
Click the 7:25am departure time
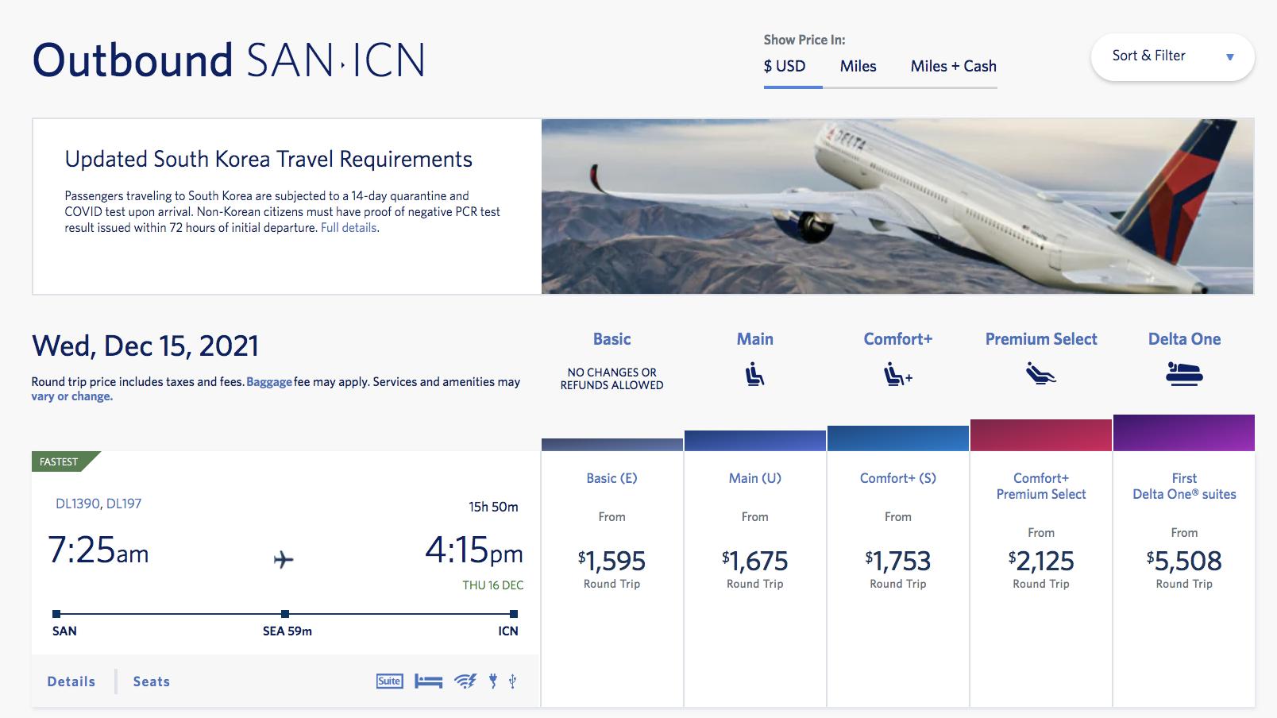point(98,550)
